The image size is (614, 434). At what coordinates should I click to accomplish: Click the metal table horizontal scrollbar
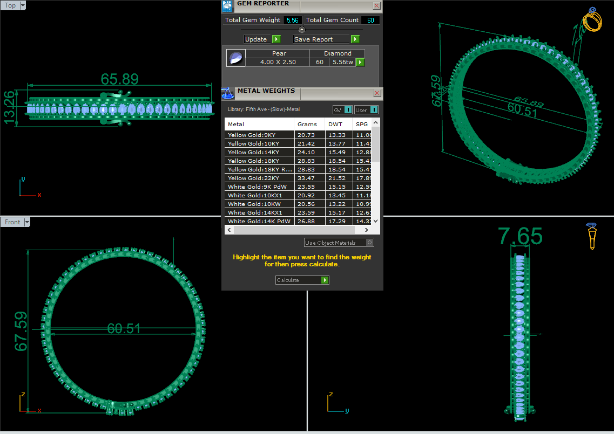(x=298, y=230)
